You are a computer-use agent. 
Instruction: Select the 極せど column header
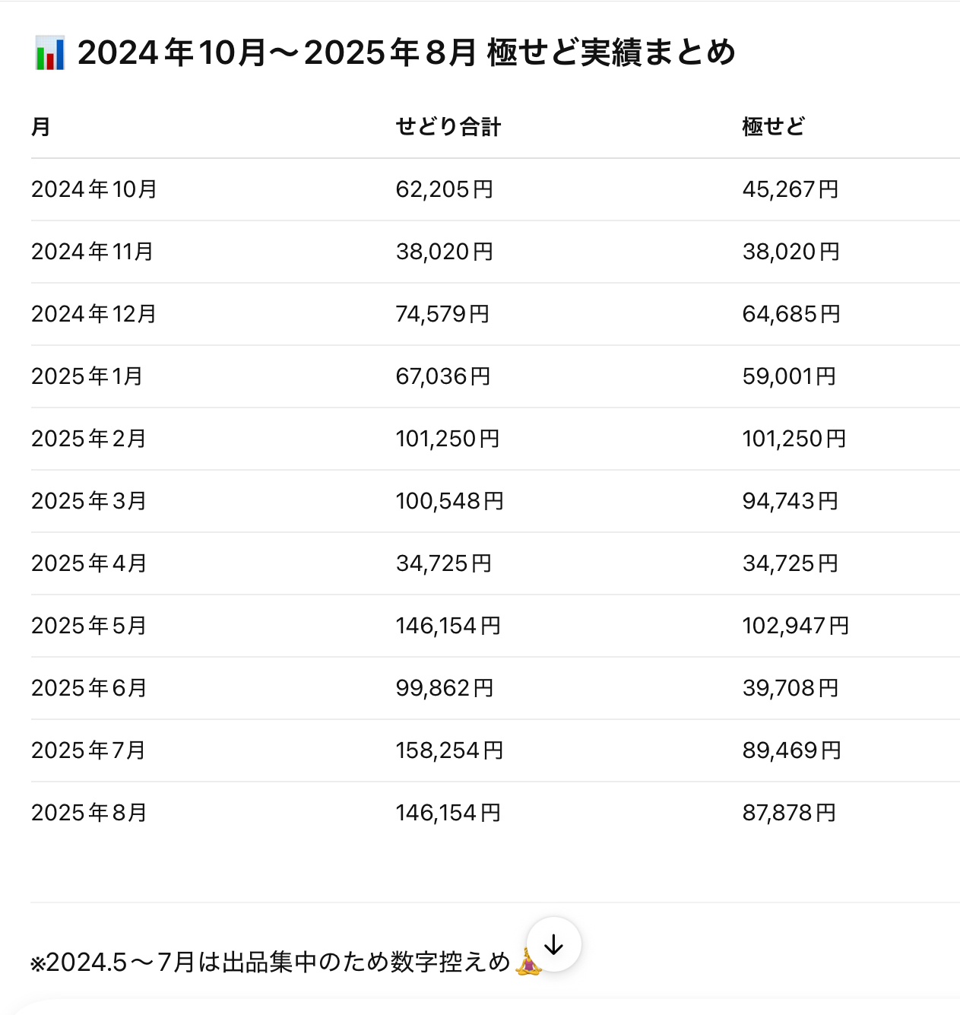(x=774, y=126)
